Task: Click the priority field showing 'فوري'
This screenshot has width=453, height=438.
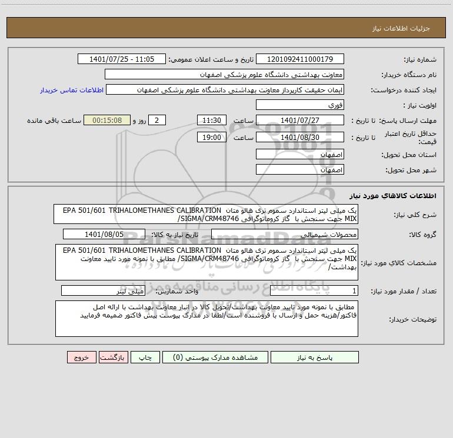Action: click(300, 105)
